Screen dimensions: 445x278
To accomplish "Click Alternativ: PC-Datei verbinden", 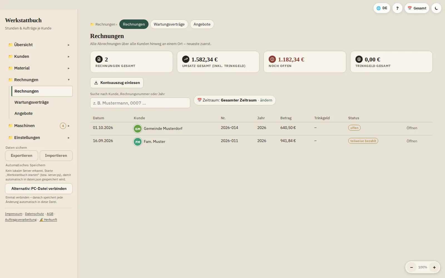I will (x=39, y=188).
